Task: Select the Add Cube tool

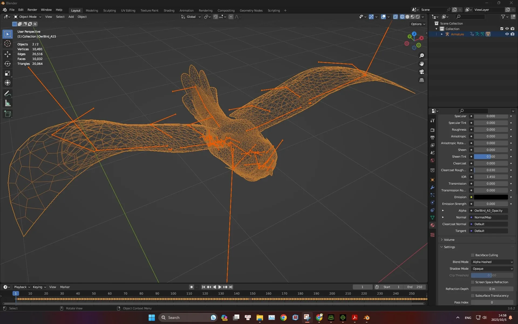Action: click(8, 114)
